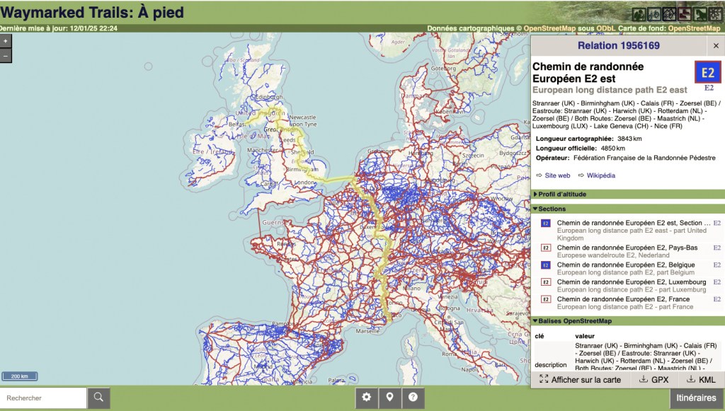Open the horse riding routes map
This screenshot has width=725, height=411.
tap(700, 14)
